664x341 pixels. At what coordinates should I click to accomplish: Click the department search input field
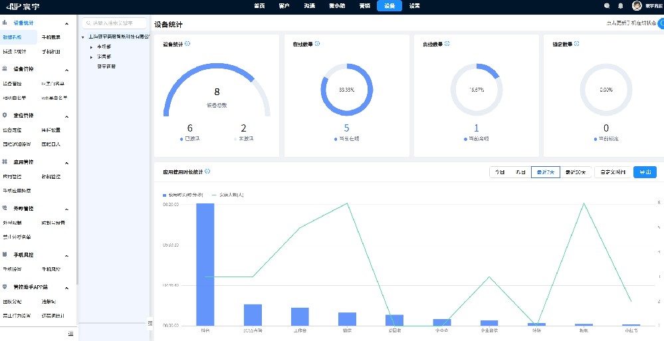tap(114, 23)
